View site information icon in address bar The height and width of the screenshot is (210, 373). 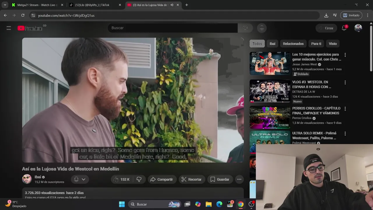33,15
